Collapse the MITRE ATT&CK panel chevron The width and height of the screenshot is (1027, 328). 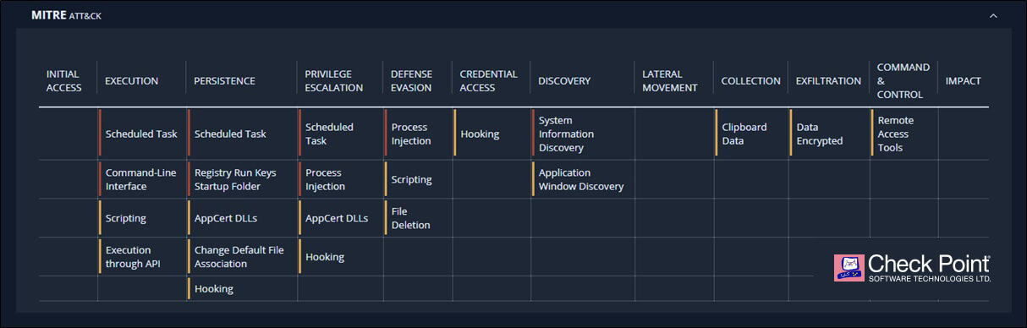(993, 15)
